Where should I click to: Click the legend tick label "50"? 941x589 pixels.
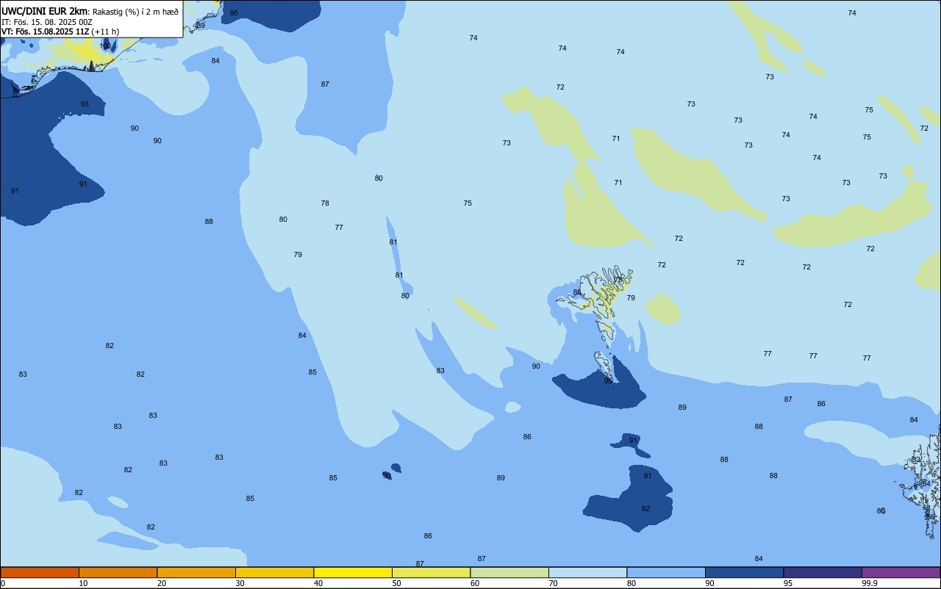[x=396, y=583]
